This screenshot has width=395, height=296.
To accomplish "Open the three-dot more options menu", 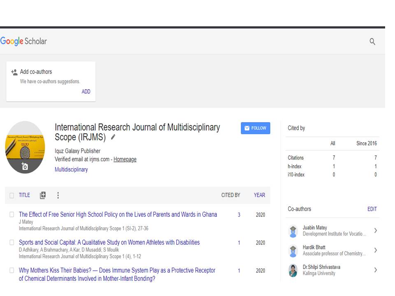I will (x=58, y=195).
